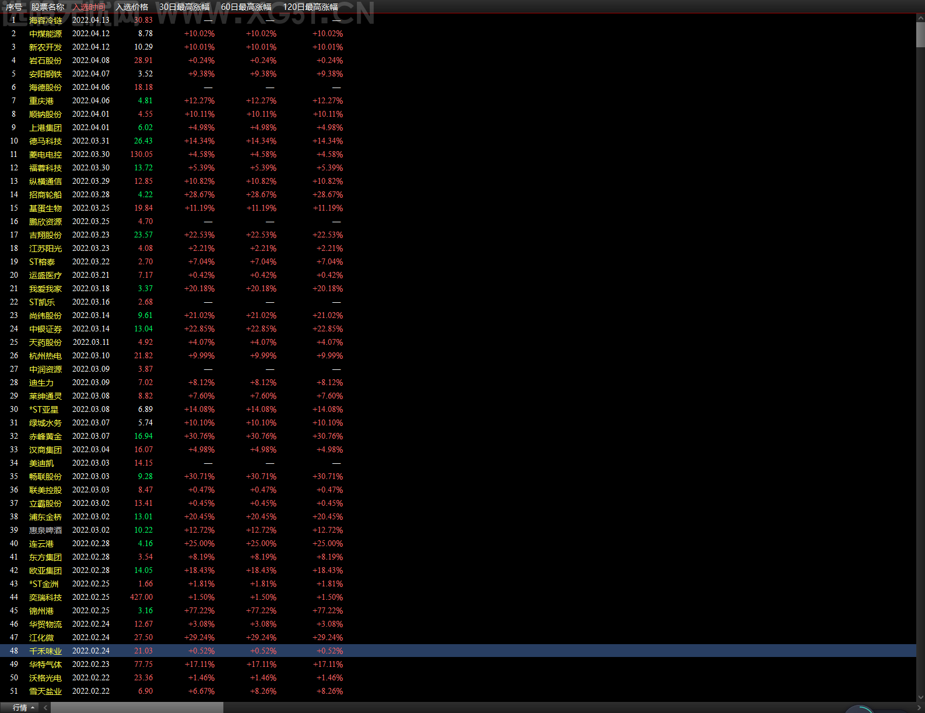Click +77.22% 30-day gain for 锦州港
The image size is (925, 713).
tap(199, 611)
